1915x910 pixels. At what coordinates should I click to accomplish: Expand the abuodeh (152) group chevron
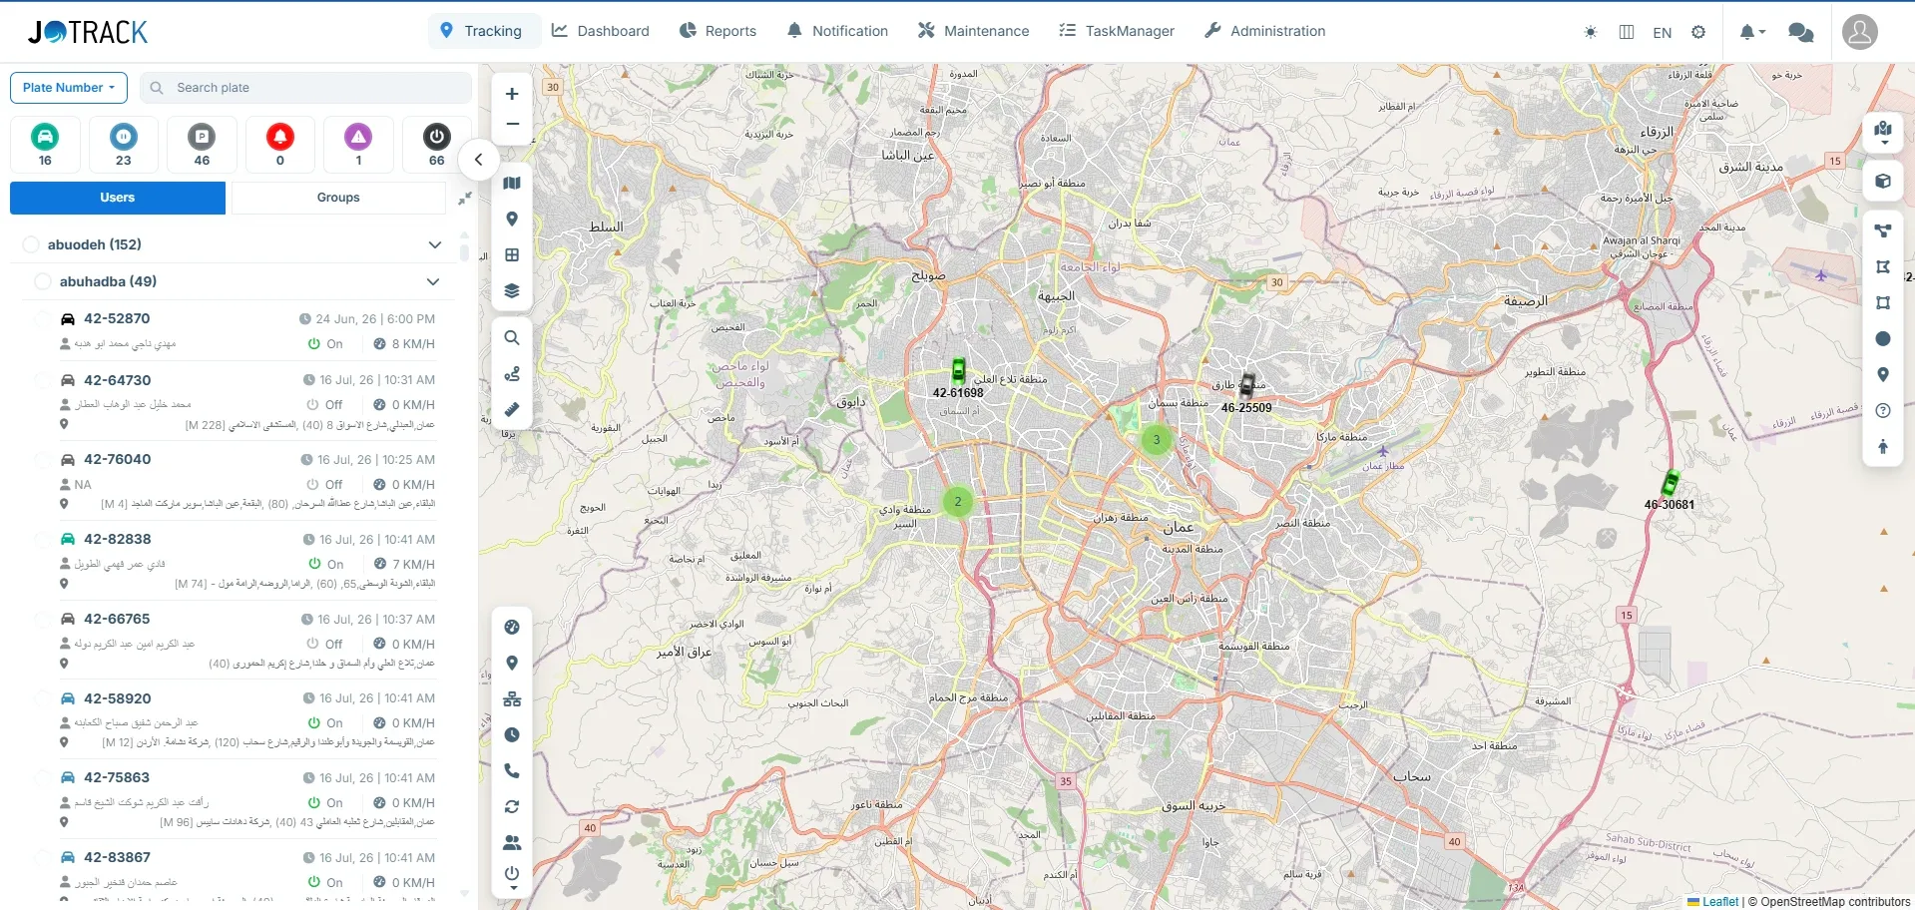click(x=435, y=244)
